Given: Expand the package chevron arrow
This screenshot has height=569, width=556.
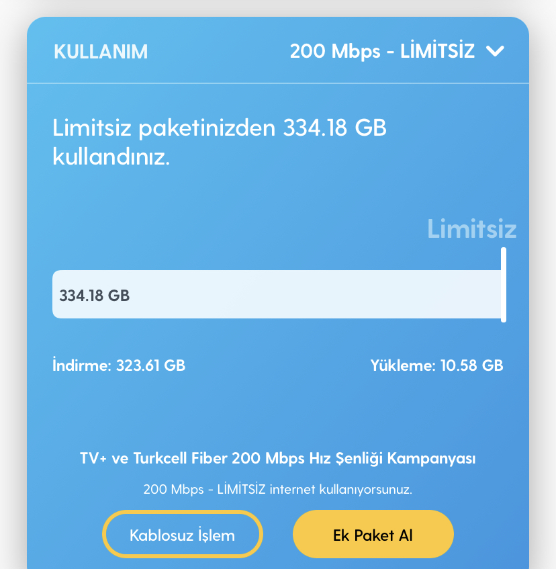Looking at the screenshot, I should pos(495,51).
